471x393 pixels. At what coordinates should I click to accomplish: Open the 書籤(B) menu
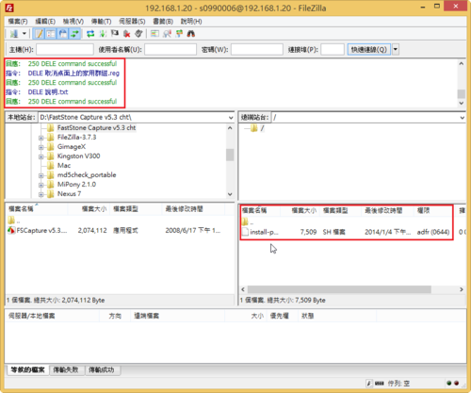coord(163,22)
